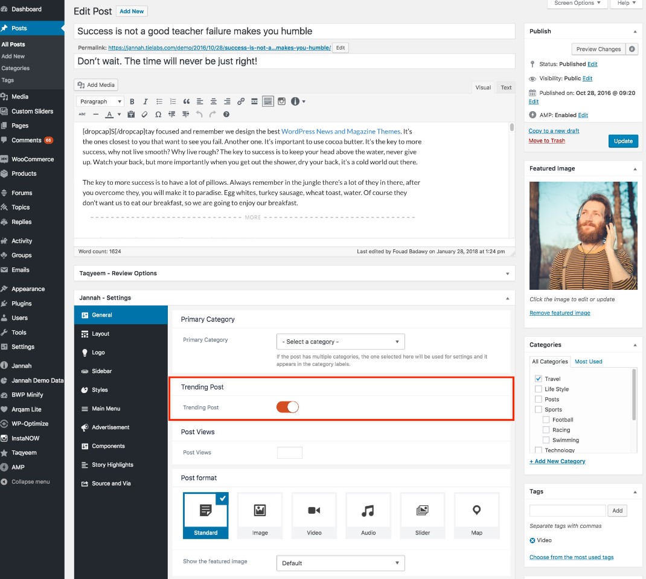Check the Football subcategory

pyautogui.click(x=546, y=420)
